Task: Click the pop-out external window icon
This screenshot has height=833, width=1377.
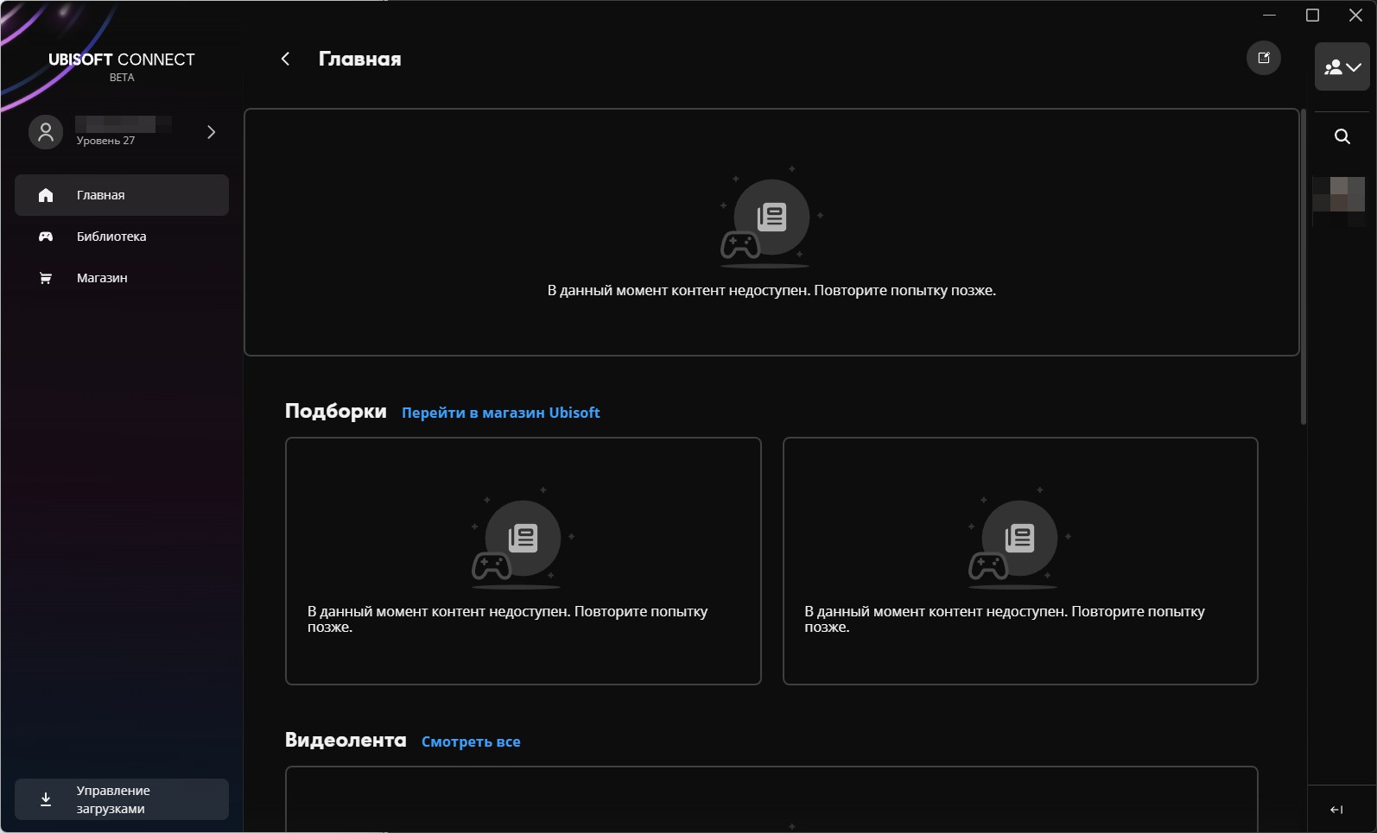Action: click(1263, 58)
